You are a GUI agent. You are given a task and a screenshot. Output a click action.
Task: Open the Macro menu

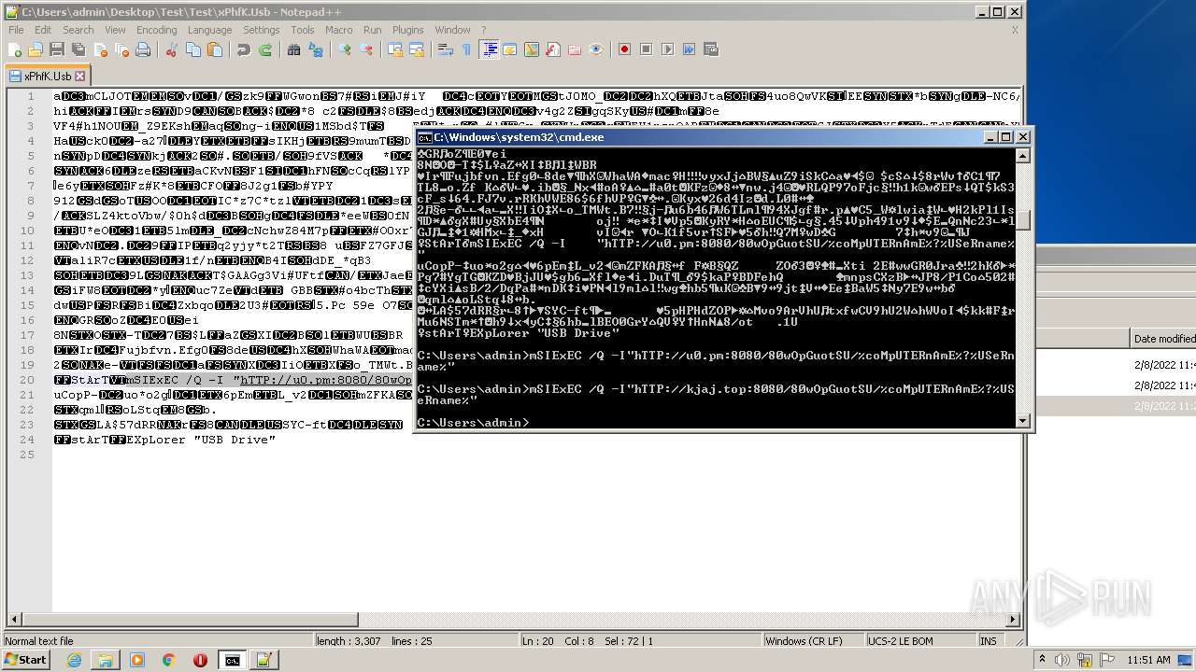[x=338, y=30]
